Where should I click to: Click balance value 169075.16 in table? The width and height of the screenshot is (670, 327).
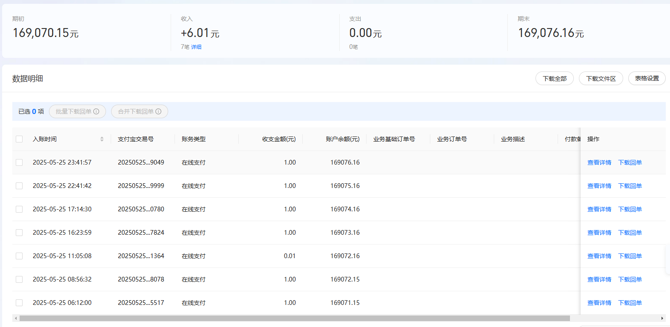coord(345,186)
